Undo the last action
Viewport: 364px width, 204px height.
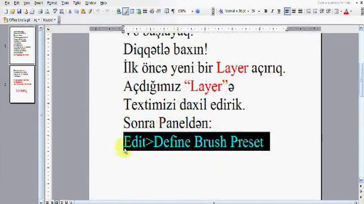98,11
